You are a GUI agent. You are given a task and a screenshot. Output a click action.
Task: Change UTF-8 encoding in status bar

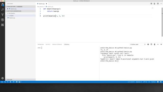point(145,82)
